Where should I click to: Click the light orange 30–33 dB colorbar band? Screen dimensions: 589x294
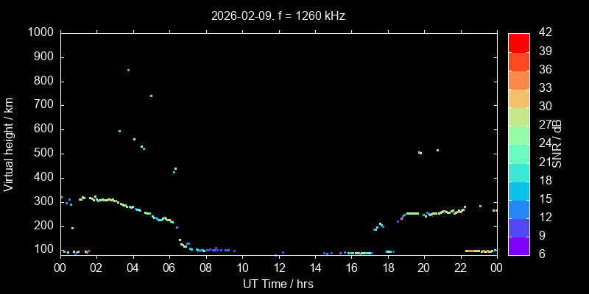pos(518,98)
